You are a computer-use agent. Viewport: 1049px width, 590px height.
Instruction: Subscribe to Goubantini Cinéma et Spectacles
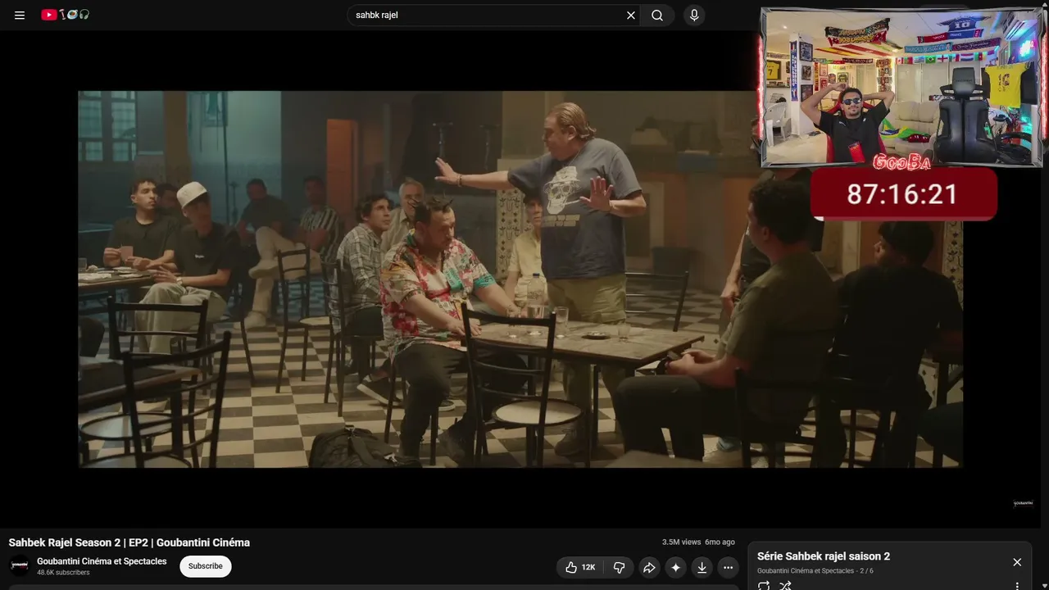click(206, 566)
